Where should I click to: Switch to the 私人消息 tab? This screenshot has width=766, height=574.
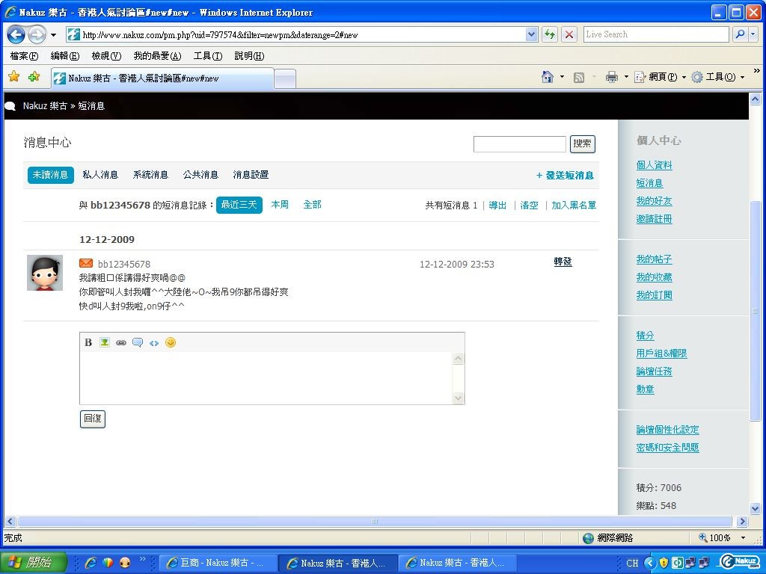pyautogui.click(x=100, y=175)
